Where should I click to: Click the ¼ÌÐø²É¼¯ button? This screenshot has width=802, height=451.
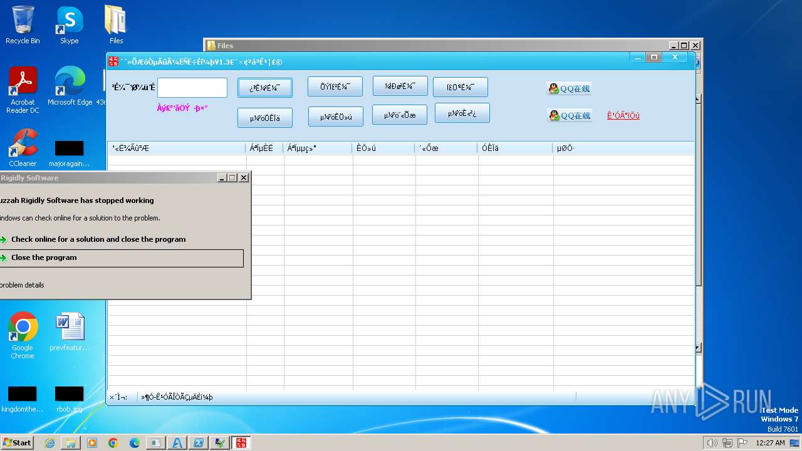(x=400, y=86)
